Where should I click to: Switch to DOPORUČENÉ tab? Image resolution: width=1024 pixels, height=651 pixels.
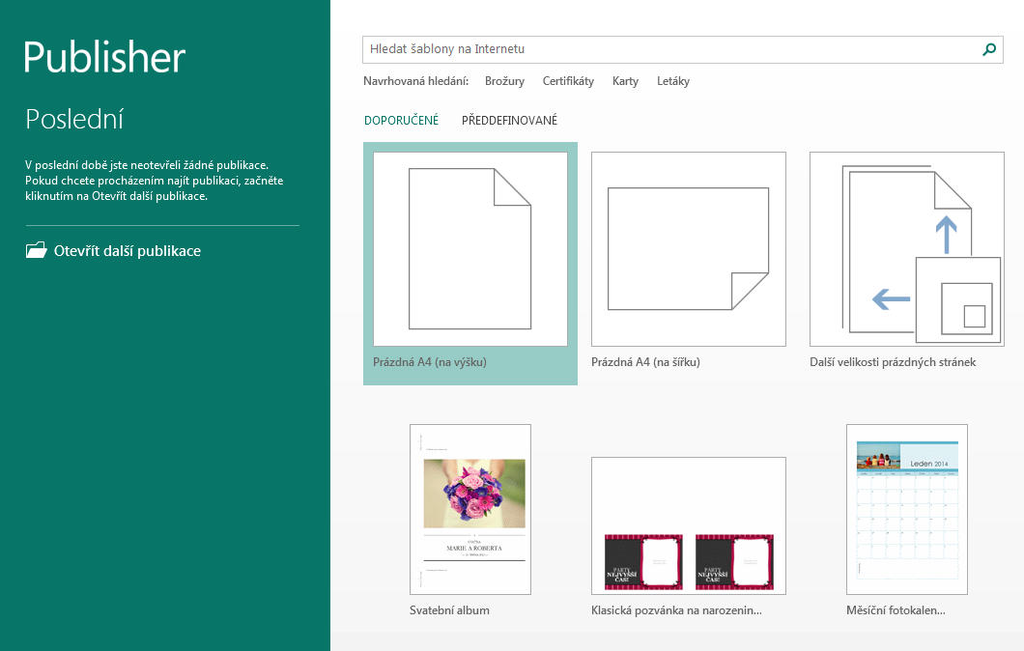tap(402, 120)
